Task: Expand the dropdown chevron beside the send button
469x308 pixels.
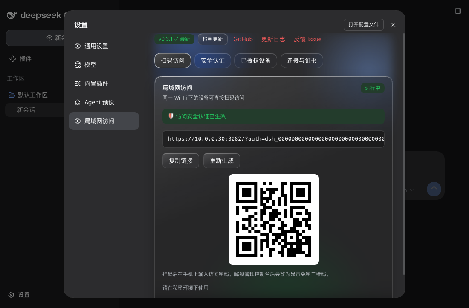Action: 412,190
